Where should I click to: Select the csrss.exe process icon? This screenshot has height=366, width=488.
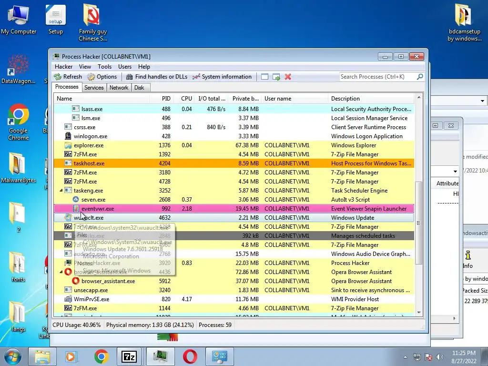[x=68, y=127]
